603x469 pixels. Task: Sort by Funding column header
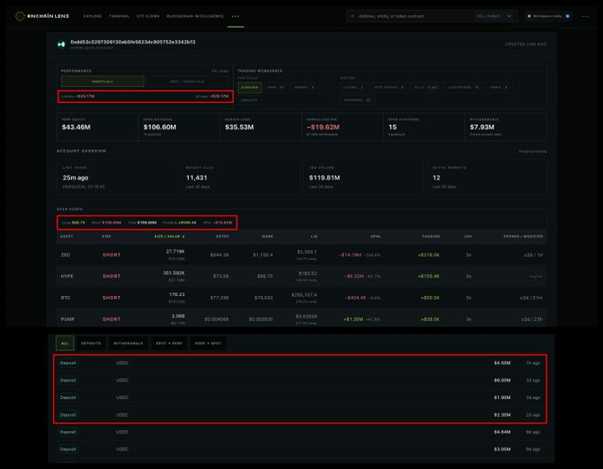coord(431,237)
